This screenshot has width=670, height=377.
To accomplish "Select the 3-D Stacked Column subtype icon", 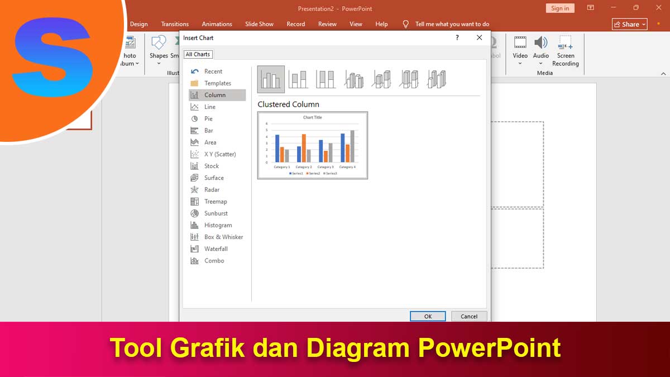I will click(381, 79).
